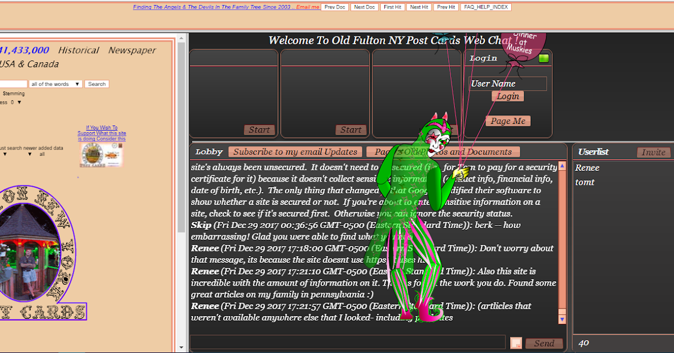Viewport: 674px width, 353px height.
Task: Click the Skip message sender name
Action: tap(201, 225)
